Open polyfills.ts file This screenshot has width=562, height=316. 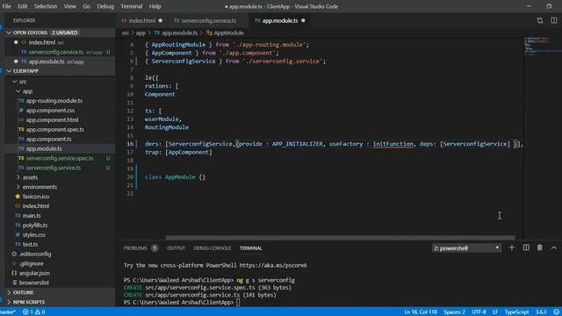pyautogui.click(x=35, y=226)
